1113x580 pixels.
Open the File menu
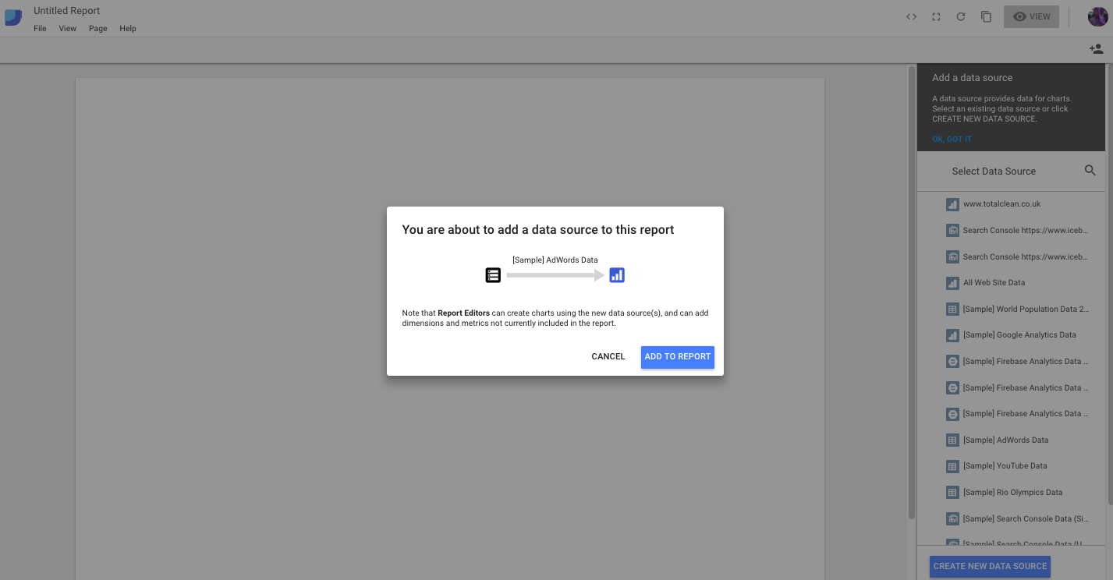pos(40,28)
